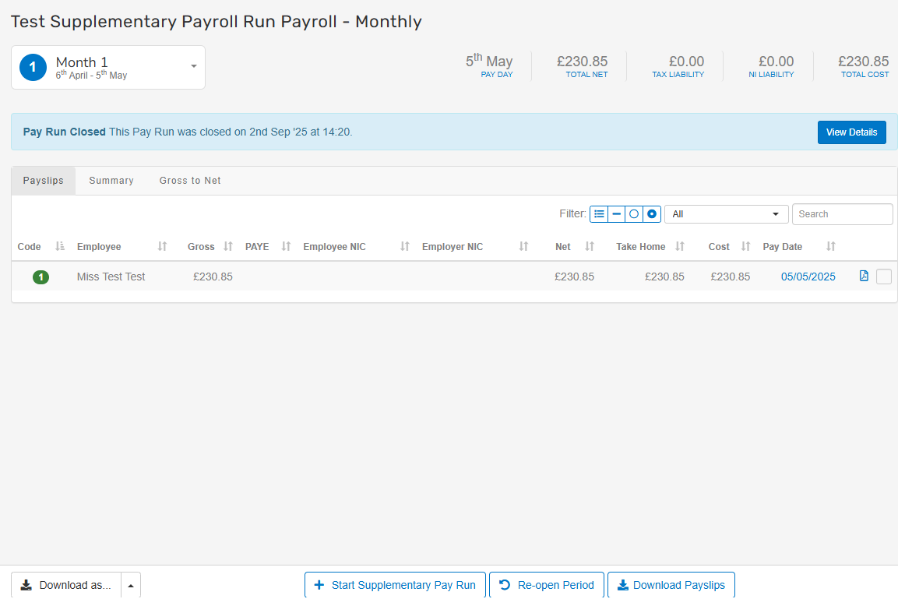Click Start Supplementary Pay Run button
Viewport: 898px width, 599px height.
[395, 585]
